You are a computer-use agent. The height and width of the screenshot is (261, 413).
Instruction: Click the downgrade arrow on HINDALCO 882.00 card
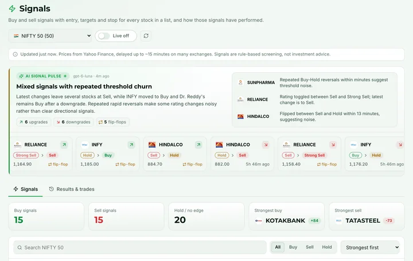[266, 145]
